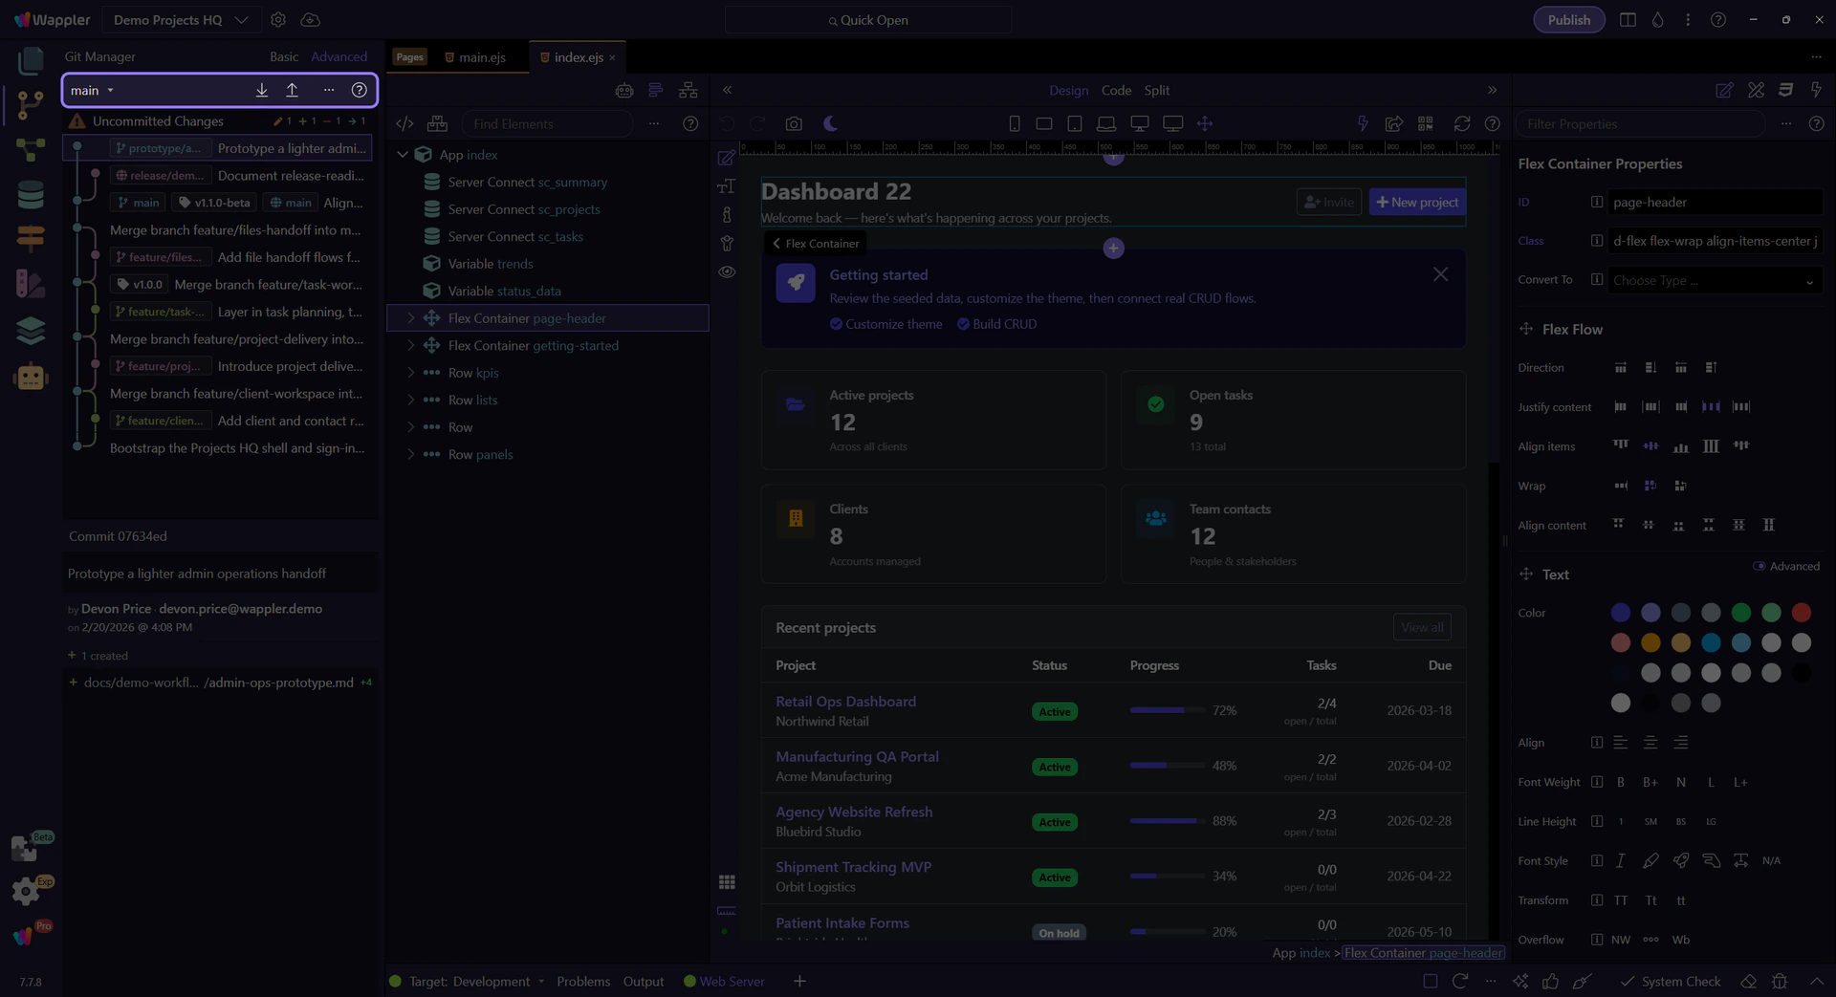Toggle the Advanced text switch
The width and height of the screenshot is (1836, 997).
1759,566
